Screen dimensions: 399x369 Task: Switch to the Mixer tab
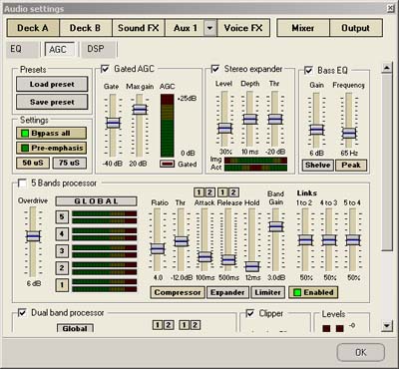click(x=303, y=28)
